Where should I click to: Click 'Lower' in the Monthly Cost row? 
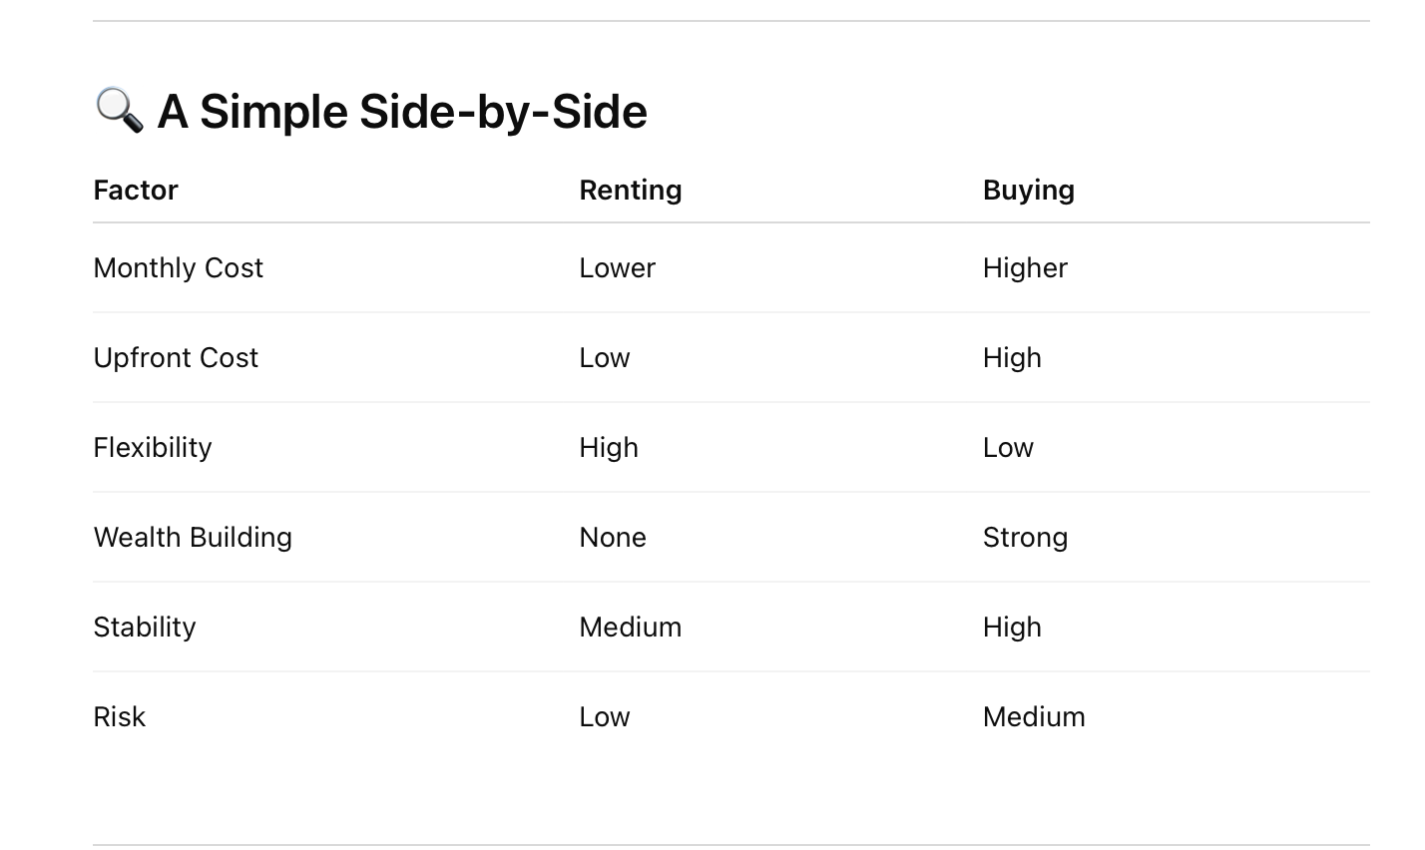click(618, 268)
